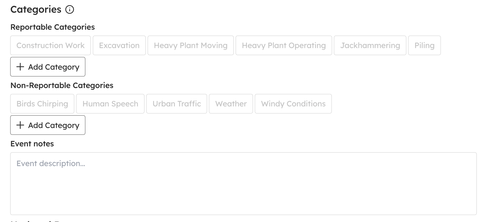Click the Event notes label

tap(32, 144)
